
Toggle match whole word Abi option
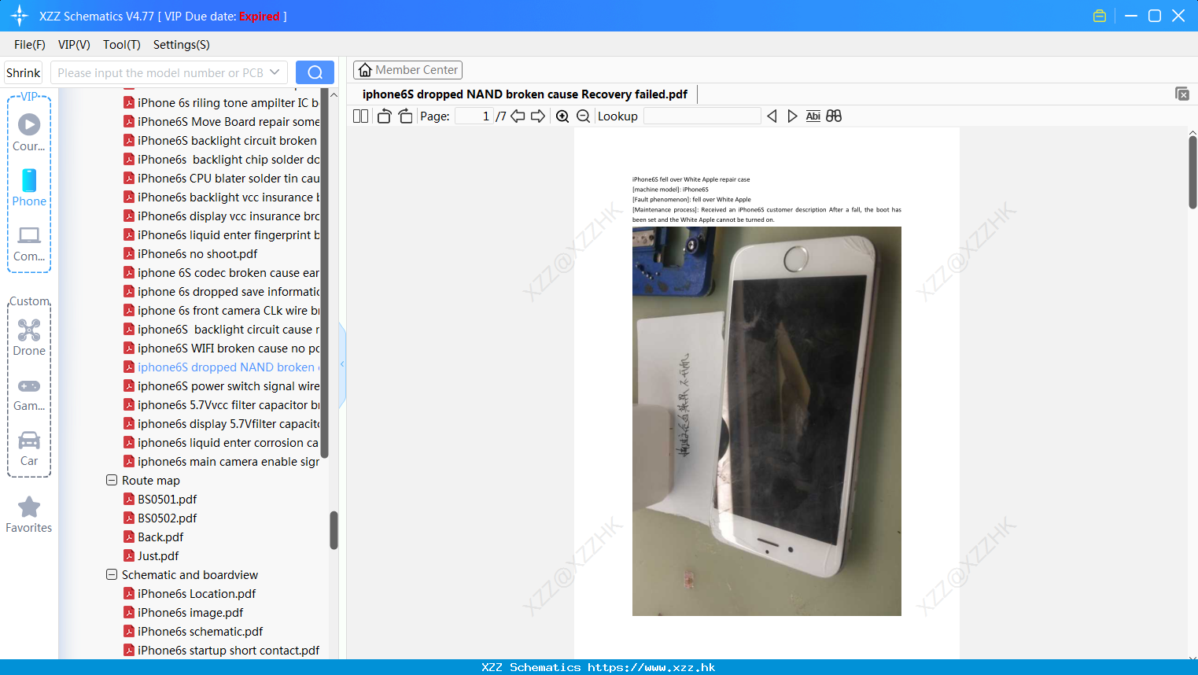click(813, 116)
